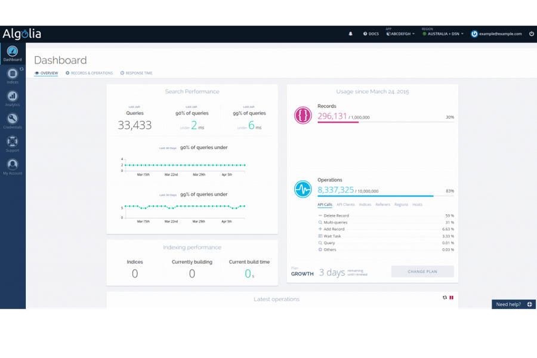The height and width of the screenshot is (358, 537).
Task: Click the Operations pulse icon
Action: coord(303,189)
